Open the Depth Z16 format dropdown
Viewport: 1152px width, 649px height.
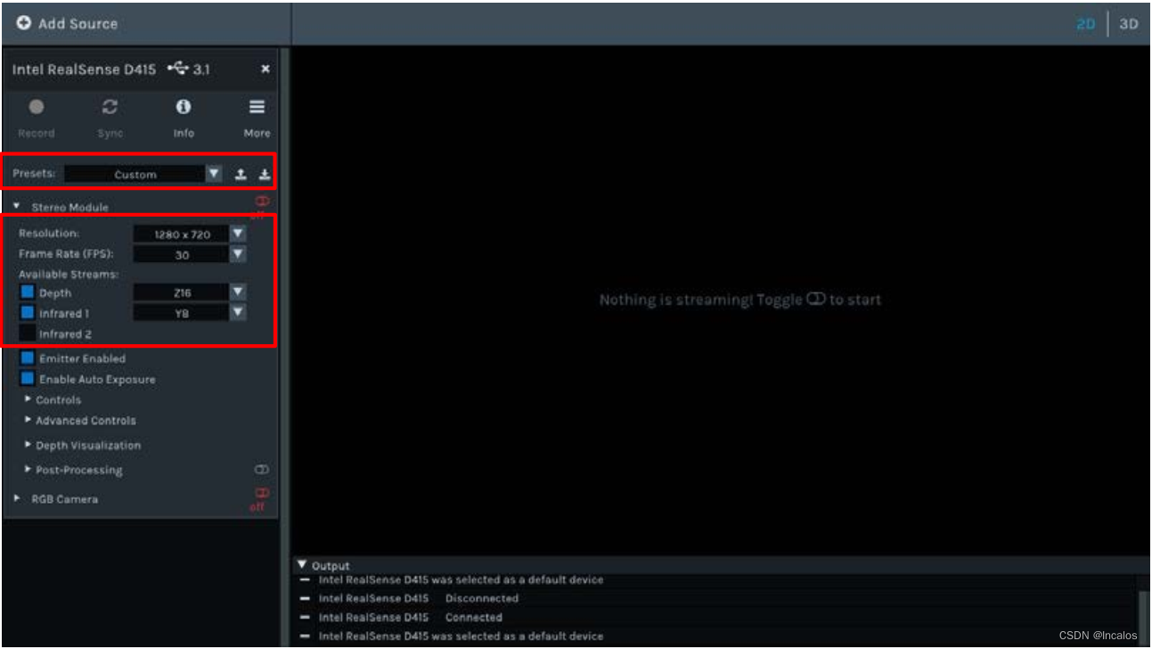click(190, 292)
